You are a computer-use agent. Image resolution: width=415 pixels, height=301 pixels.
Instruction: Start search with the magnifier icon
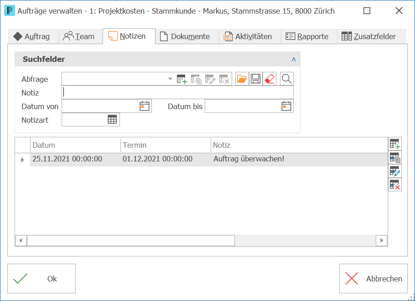287,79
